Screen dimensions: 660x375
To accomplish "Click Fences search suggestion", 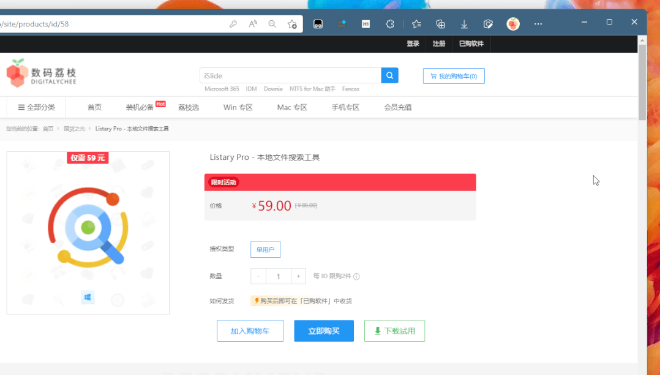I will pos(351,89).
